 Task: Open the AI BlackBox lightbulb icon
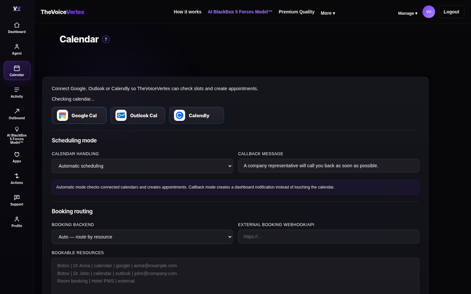coord(17,129)
